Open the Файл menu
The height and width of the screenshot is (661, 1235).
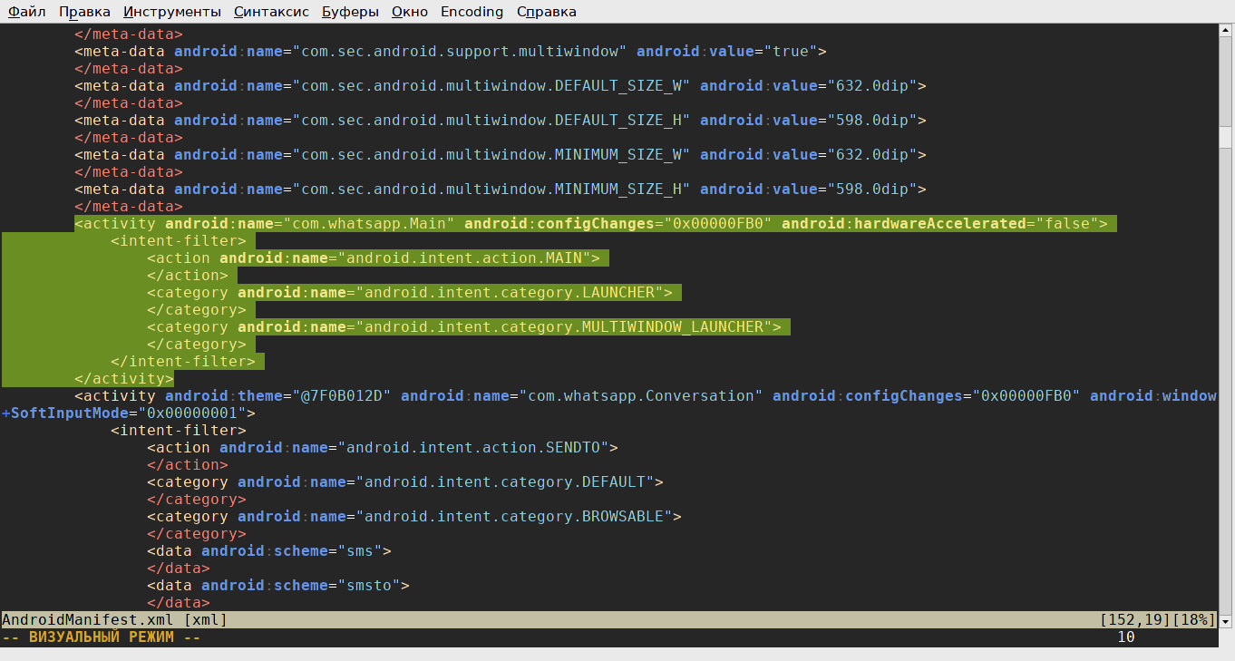pyautogui.click(x=26, y=12)
